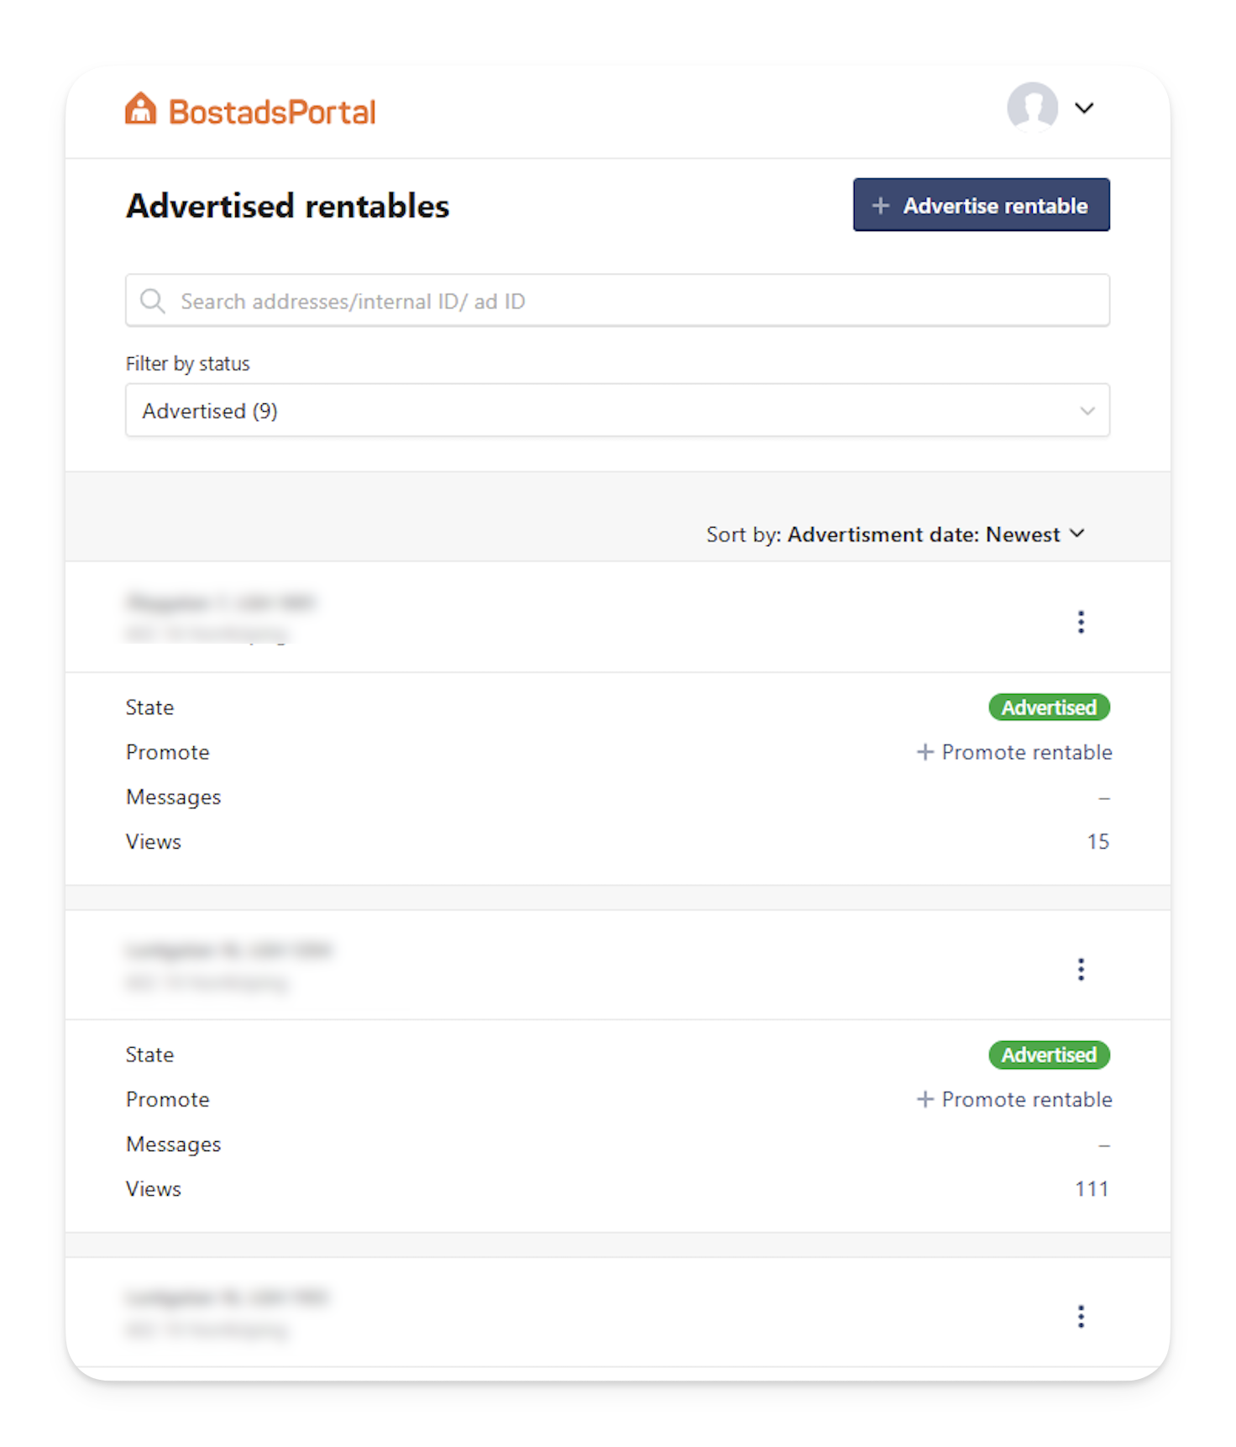Screen dimensions: 1236x1447
Task: Click Promote rentable on first listing
Action: (x=1013, y=752)
